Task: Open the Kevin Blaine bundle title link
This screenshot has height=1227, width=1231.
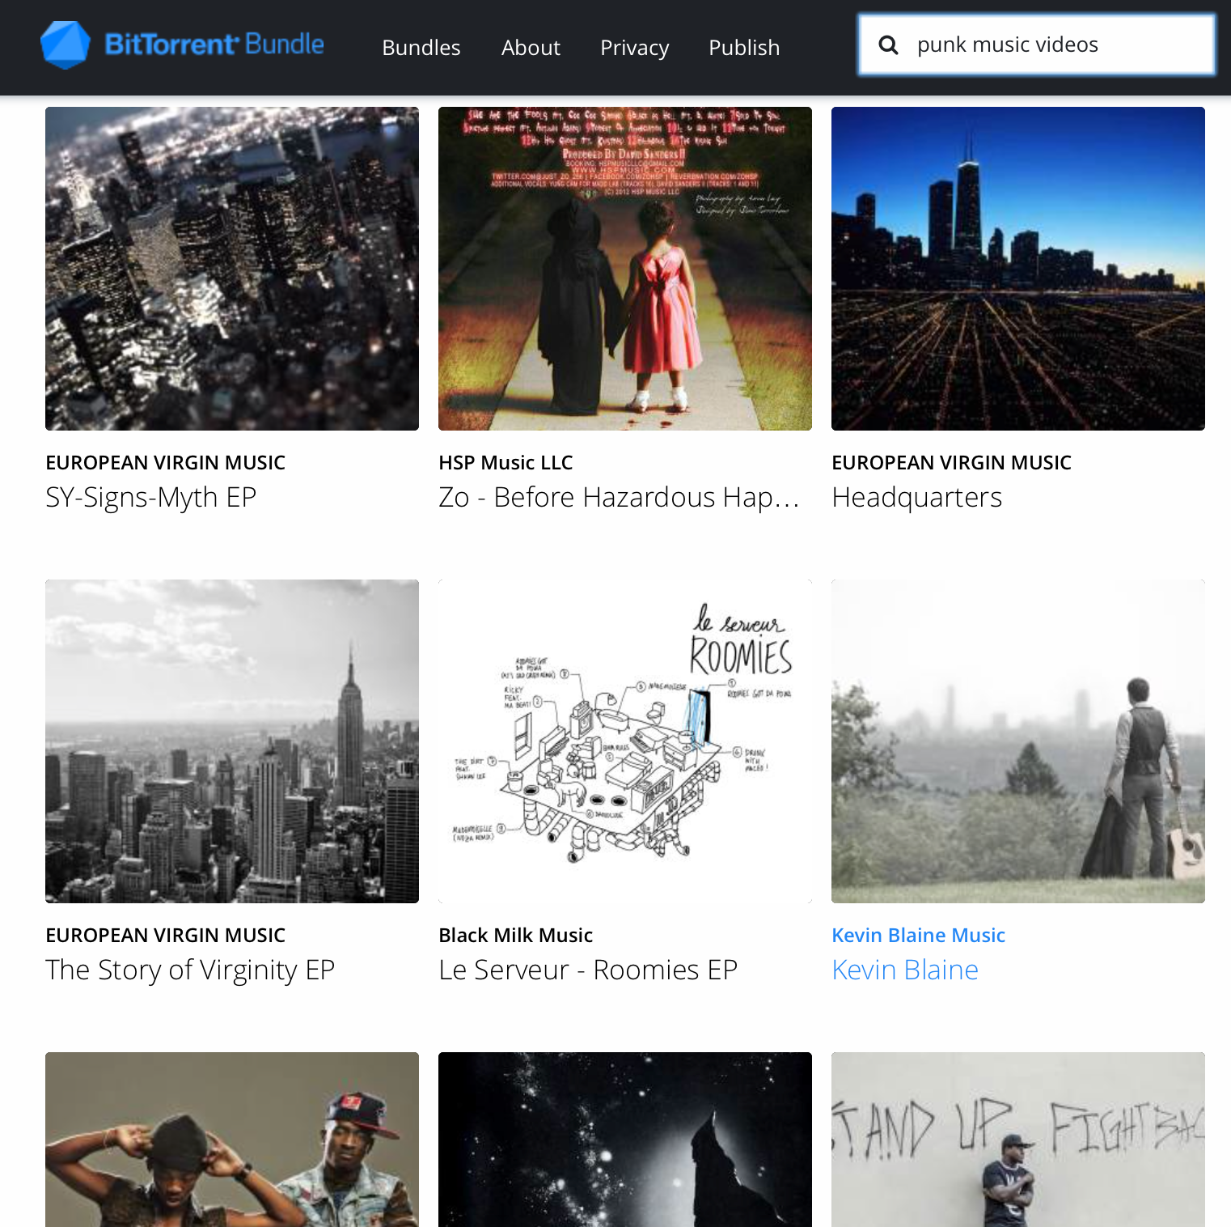Action: 904,970
